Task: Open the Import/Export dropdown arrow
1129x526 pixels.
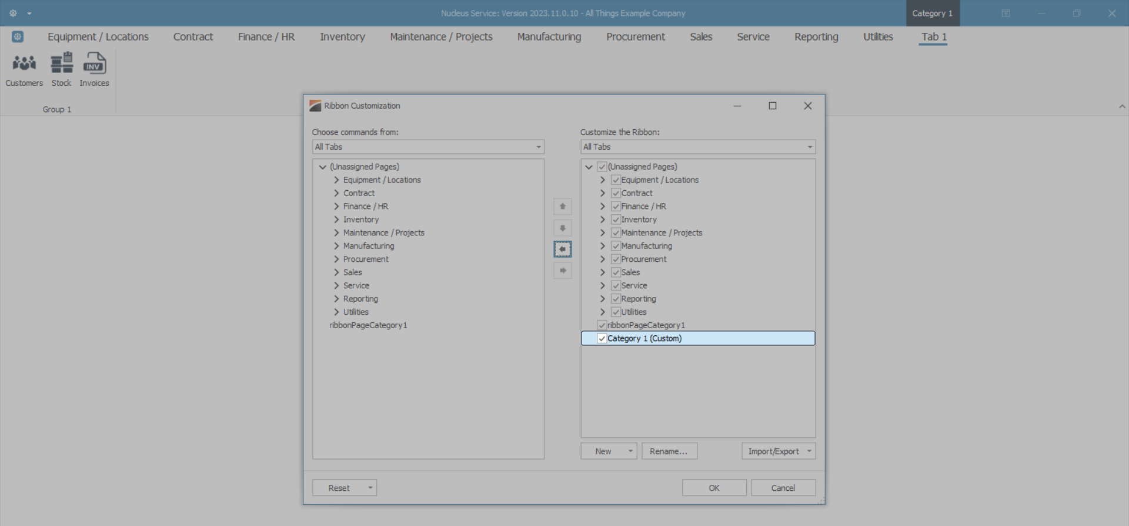Action: click(x=809, y=451)
